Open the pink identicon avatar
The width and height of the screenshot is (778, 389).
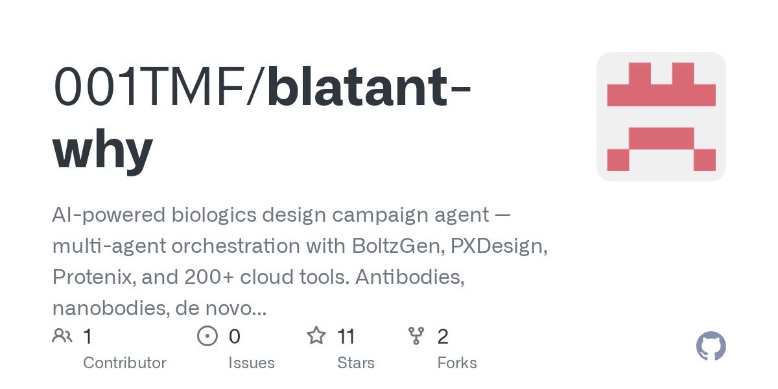pos(661,117)
